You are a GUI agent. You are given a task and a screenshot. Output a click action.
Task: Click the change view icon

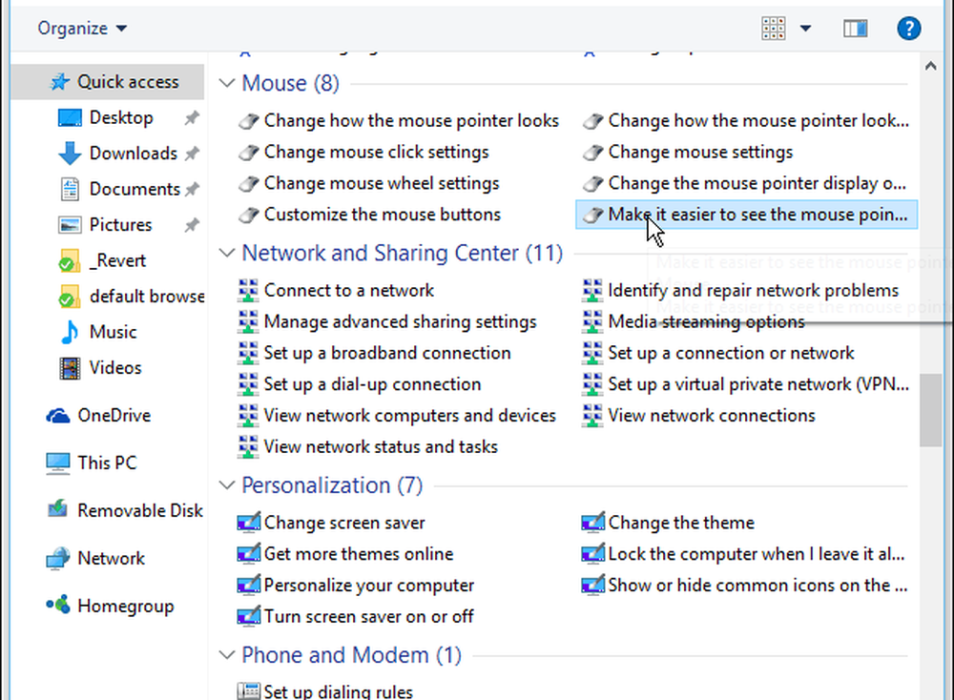774,28
